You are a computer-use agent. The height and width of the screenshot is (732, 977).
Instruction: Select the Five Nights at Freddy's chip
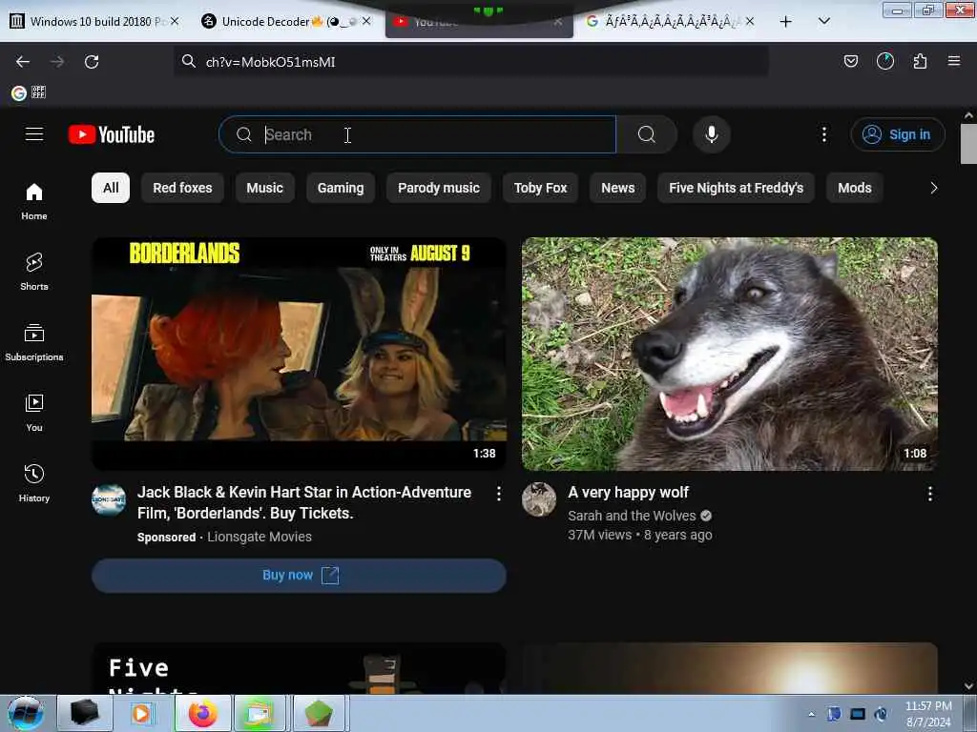[x=736, y=188]
